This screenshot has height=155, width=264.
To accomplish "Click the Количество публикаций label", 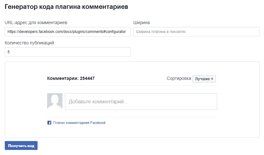I will pos(29,43).
